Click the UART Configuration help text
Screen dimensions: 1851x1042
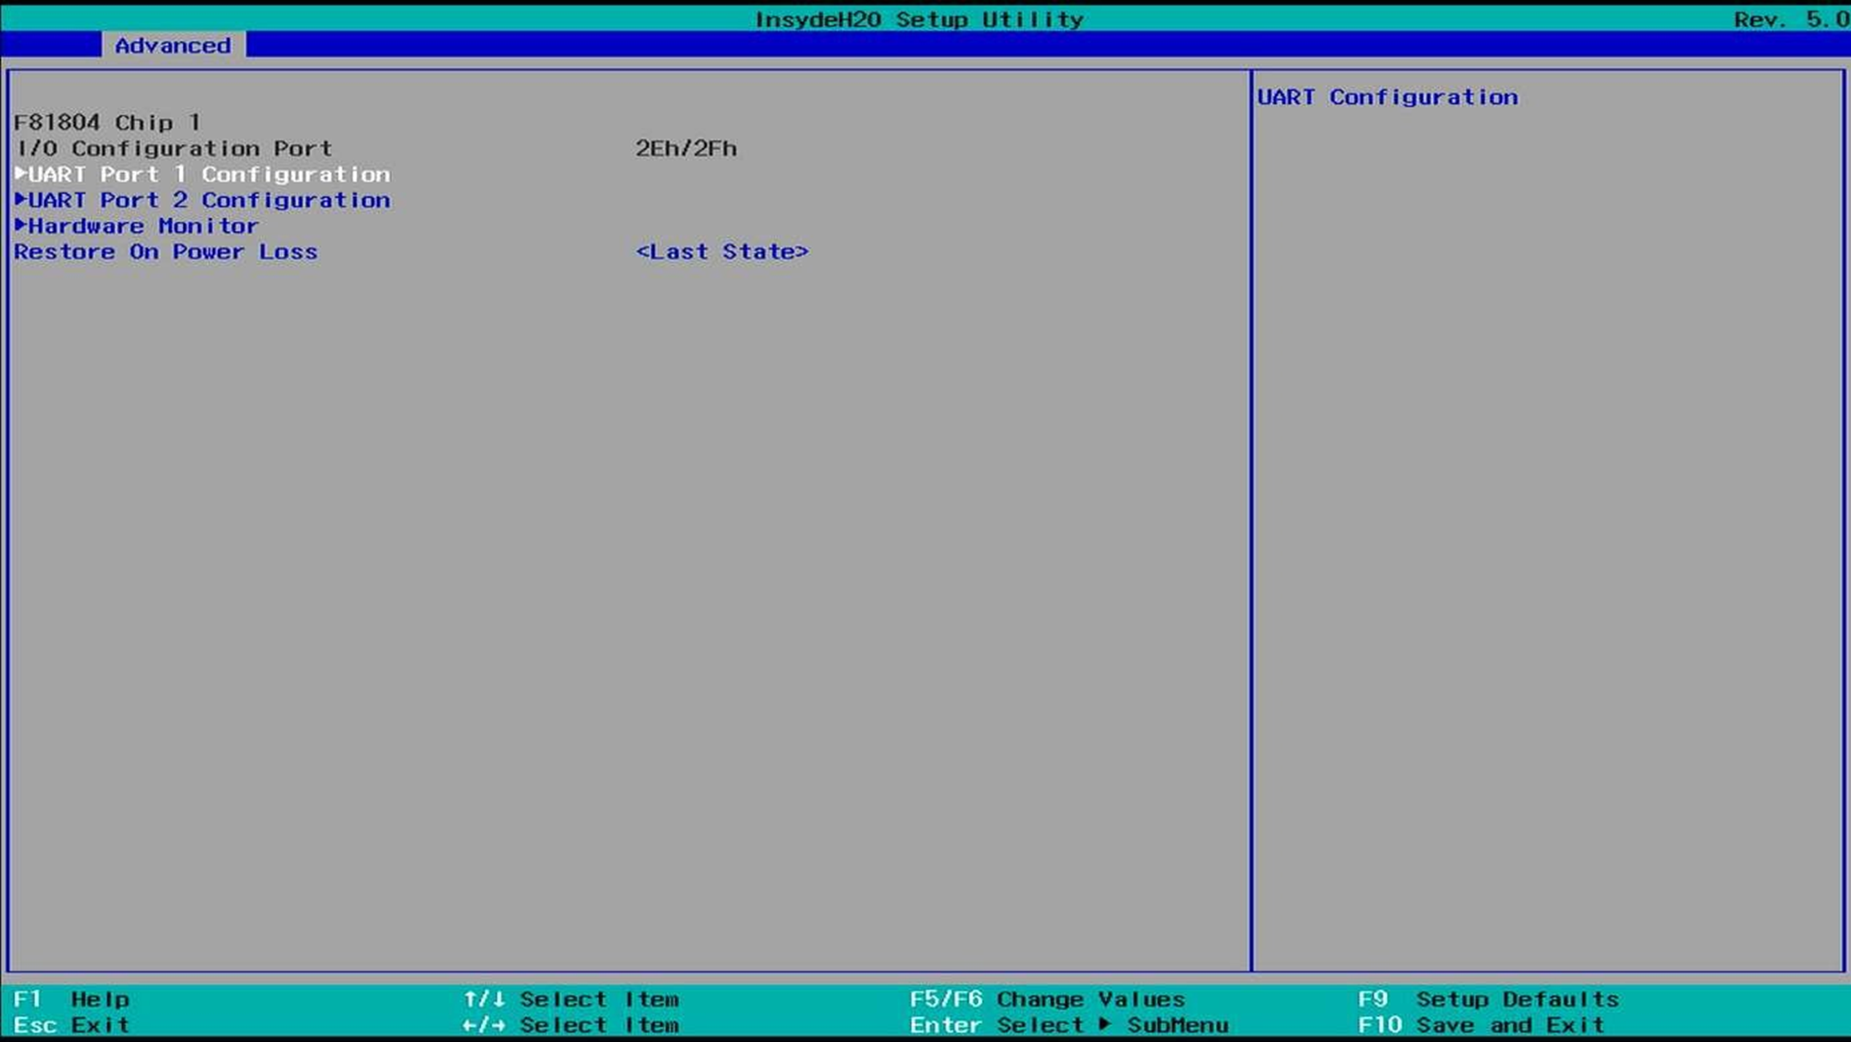[1388, 96]
